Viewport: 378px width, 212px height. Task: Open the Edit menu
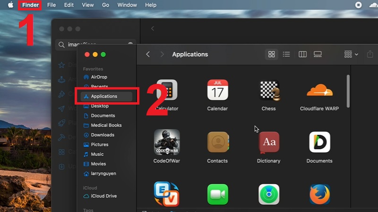click(69, 5)
